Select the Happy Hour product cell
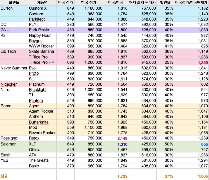The image size is (209, 180). tap(42, 36)
